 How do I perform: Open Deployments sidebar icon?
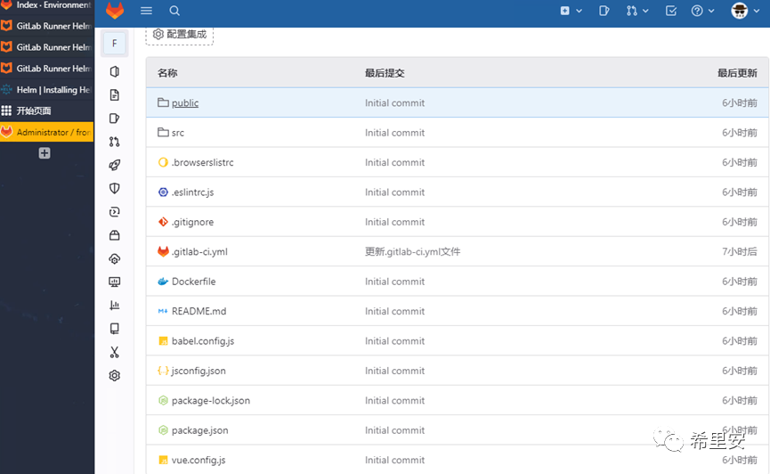tap(115, 212)
